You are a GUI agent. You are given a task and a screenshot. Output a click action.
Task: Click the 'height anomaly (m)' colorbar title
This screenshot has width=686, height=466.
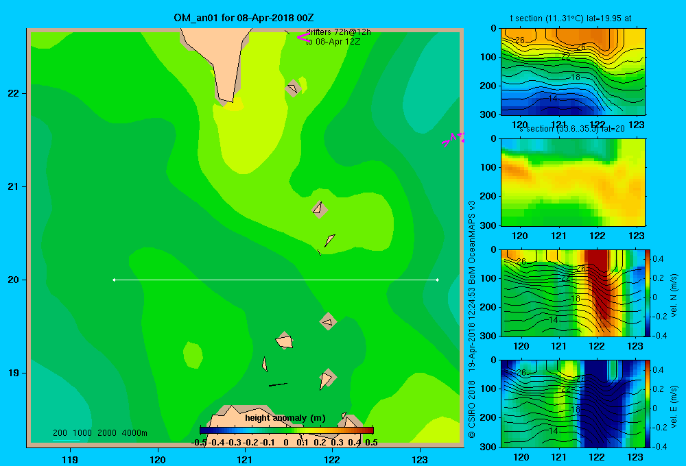click(285, 418)
